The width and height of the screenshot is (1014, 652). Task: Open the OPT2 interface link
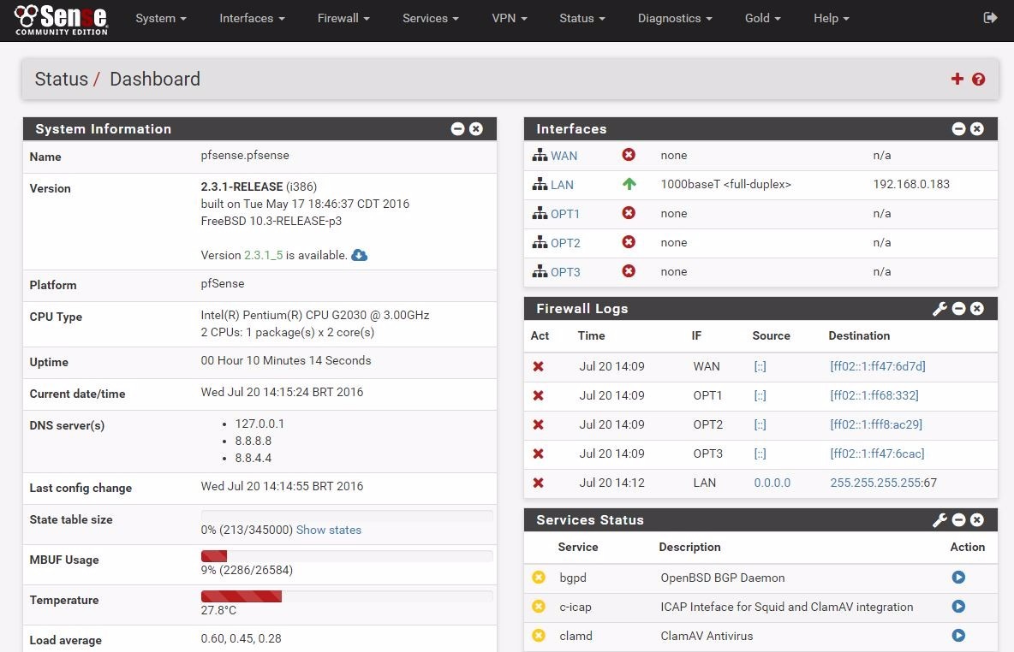(x=565, y=243)
